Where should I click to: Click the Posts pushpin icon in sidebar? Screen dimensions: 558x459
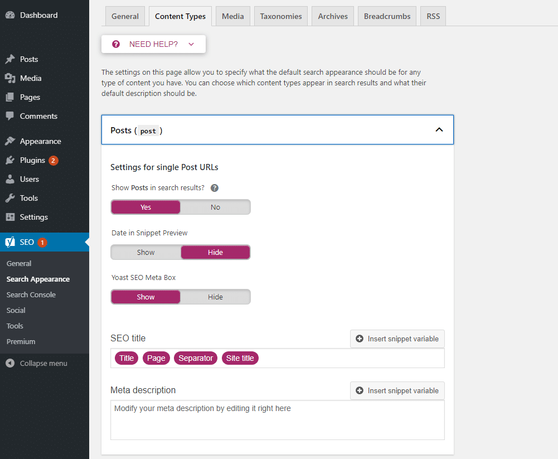(10, 59)
